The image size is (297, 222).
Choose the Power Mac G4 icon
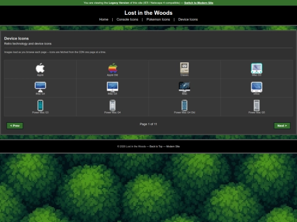coord(113,105)
